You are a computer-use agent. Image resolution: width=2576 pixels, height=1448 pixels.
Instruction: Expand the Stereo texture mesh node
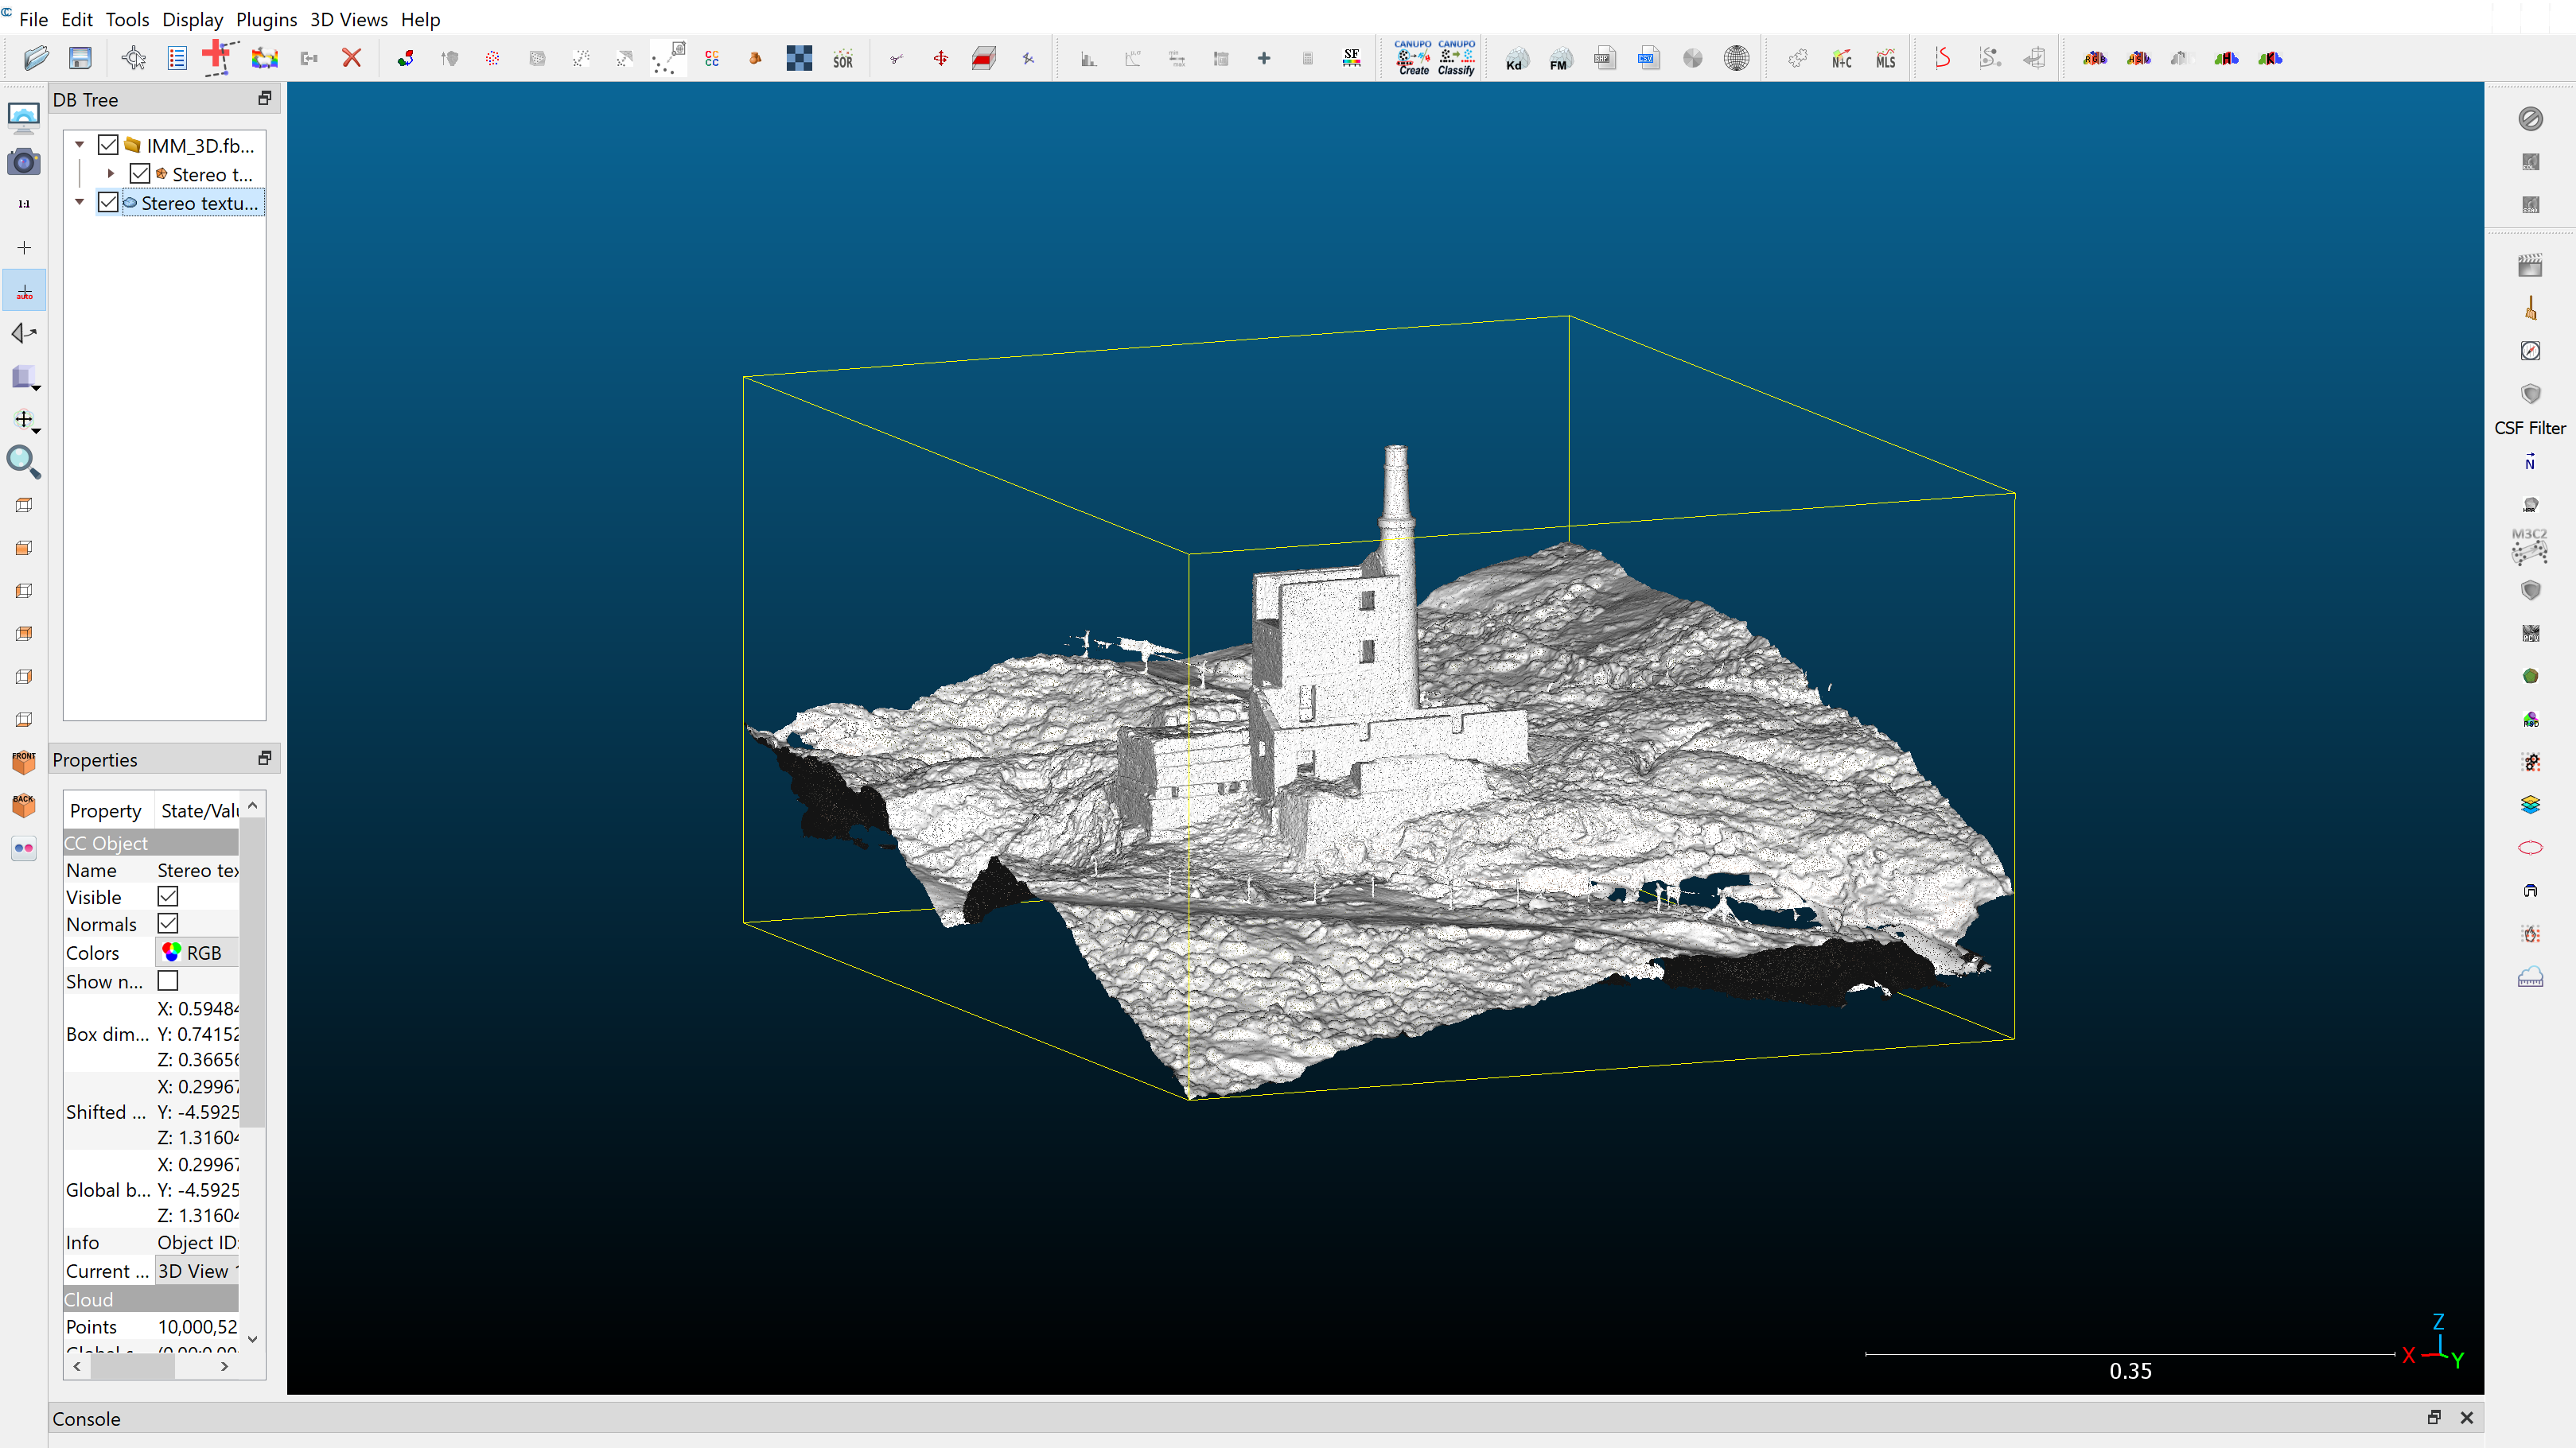[x=110, y=173]
